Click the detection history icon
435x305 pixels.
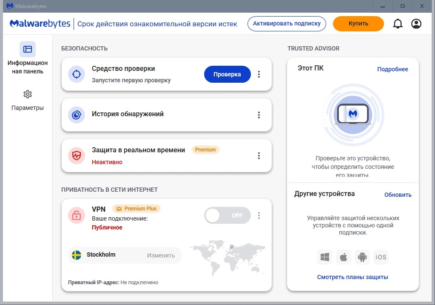click(77, 115)
